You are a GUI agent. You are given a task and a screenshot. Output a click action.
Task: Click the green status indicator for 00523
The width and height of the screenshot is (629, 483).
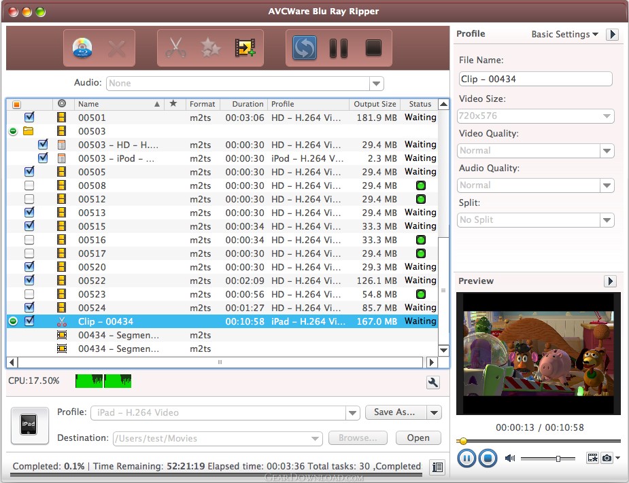420,294
